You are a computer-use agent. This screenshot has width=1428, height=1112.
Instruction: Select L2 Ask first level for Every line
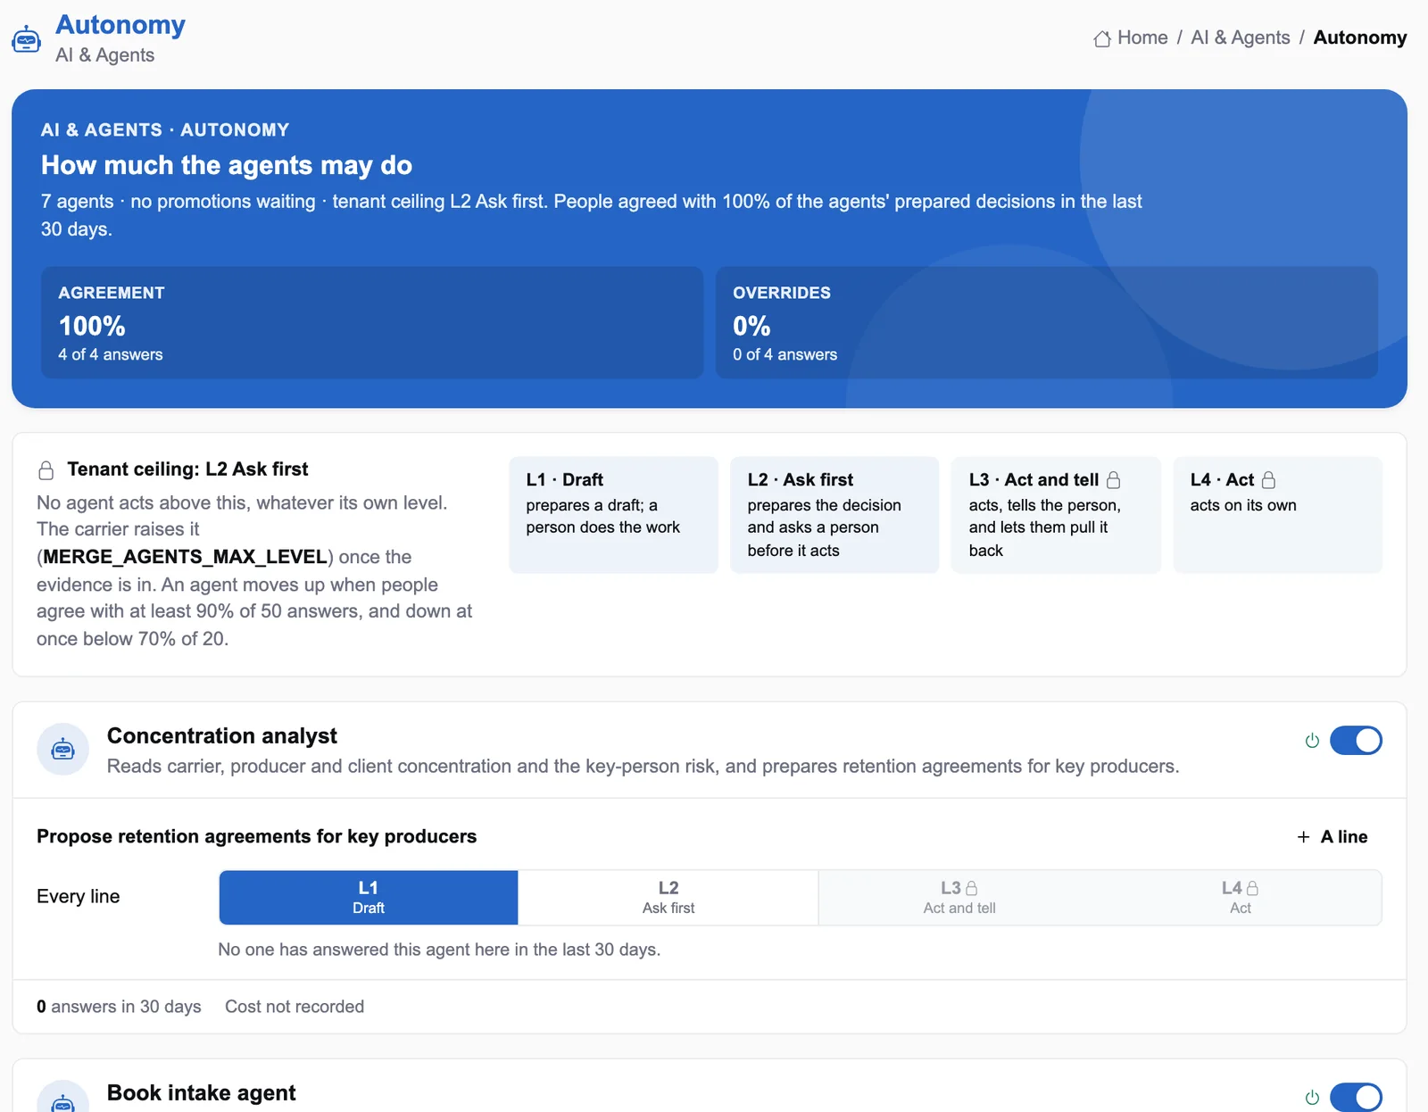668,898
